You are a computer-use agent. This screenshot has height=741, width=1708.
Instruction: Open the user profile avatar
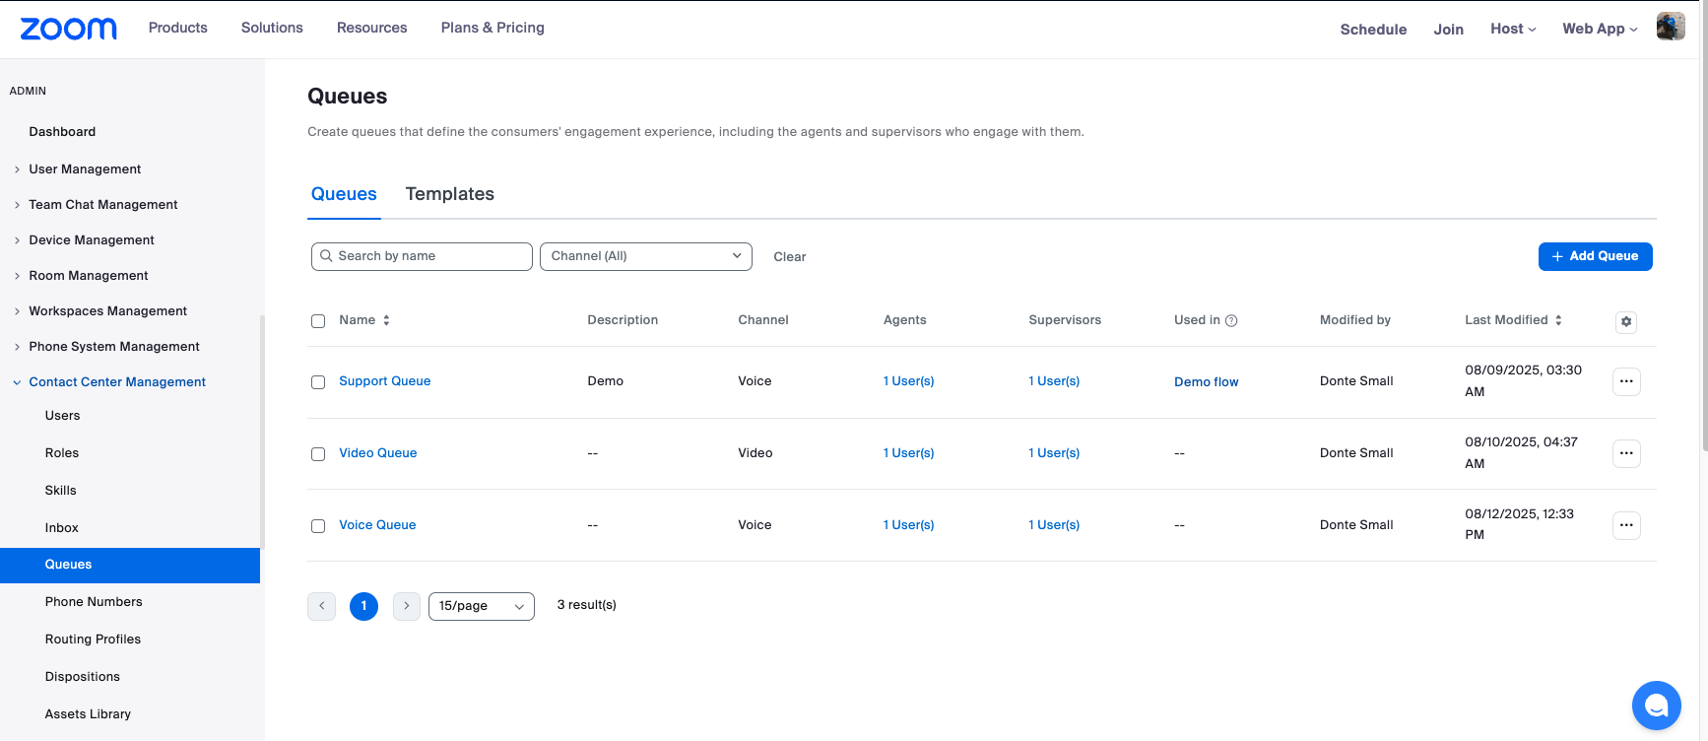(x=1670, y=28)
